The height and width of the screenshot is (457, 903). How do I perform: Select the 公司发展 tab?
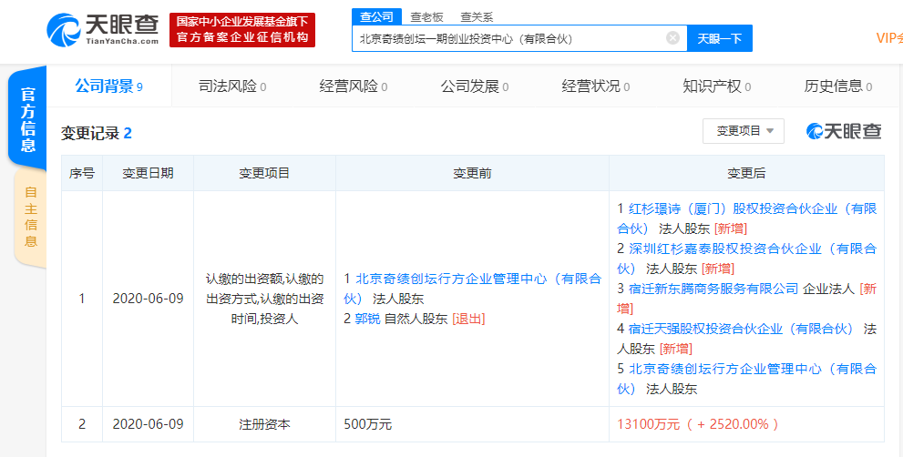tap(475, 86)
